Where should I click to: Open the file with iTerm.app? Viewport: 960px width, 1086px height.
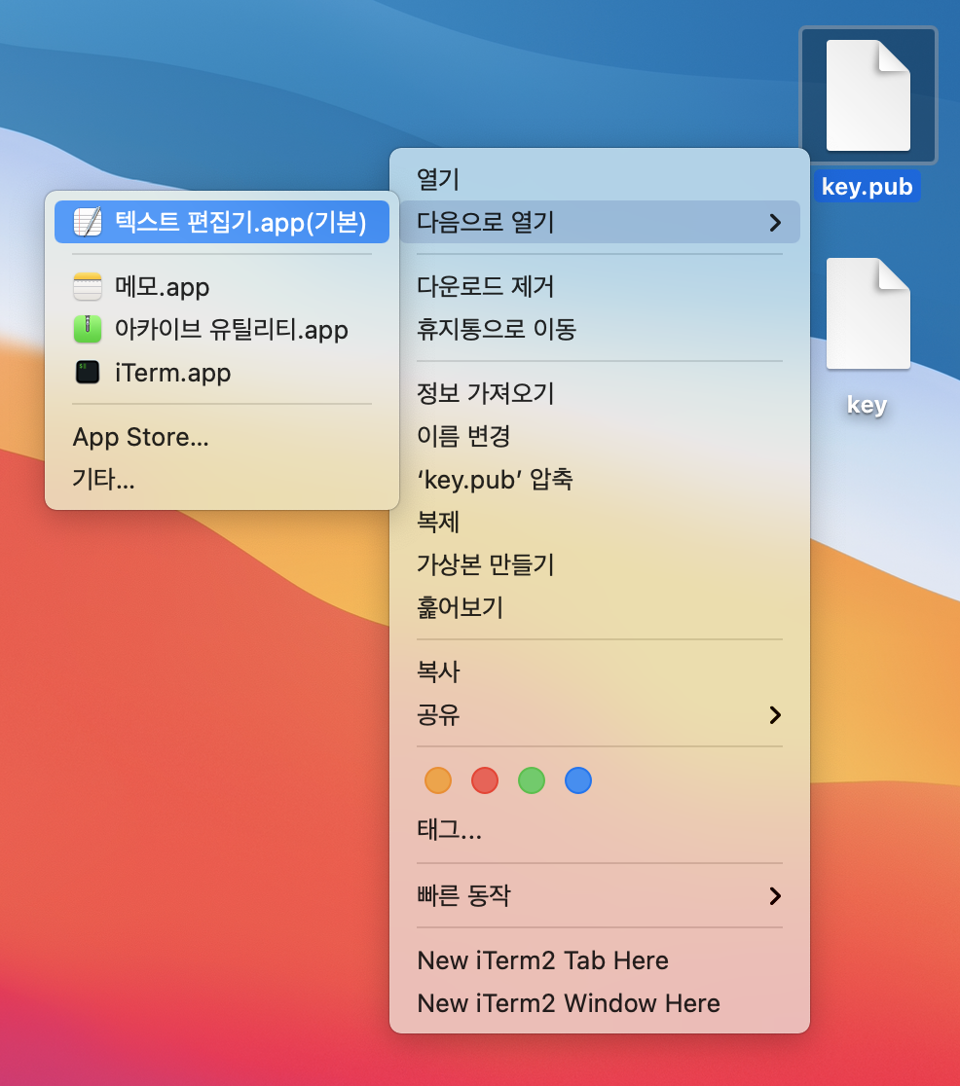pyautogui.click(x=222, y=372)
